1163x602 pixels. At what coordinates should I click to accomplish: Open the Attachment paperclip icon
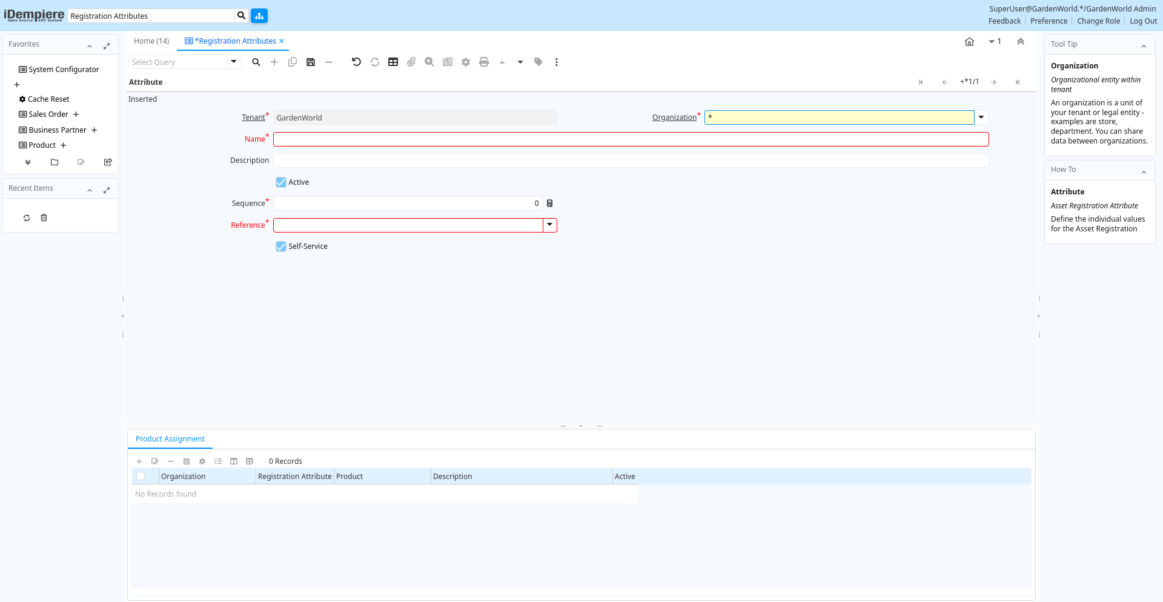[x=411, y=62]
